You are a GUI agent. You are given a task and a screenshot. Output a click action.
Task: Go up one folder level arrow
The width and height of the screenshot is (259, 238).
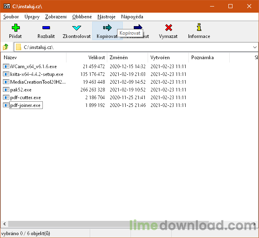tap(6, 47)
